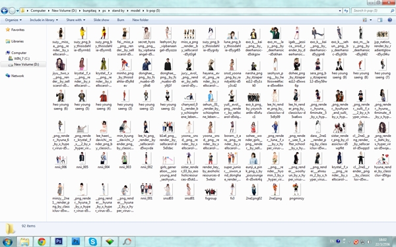Select New Volume (D:) in the sidebar
Image resolution: width=396 pixels, height=247 pixels.
pyautogui.click(x=26, y=65)
